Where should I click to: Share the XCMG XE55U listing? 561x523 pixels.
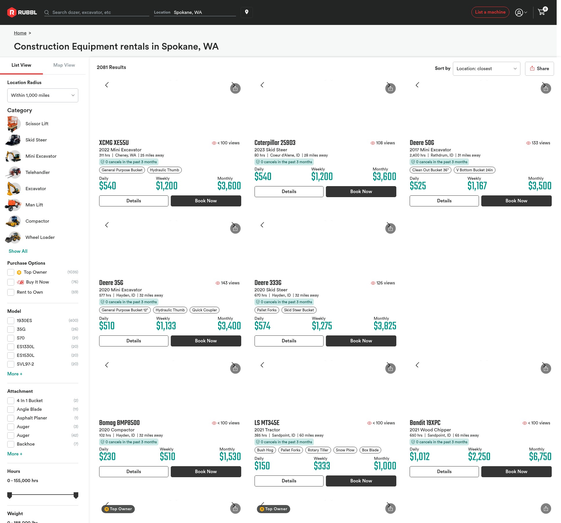[x=235, y=88]
